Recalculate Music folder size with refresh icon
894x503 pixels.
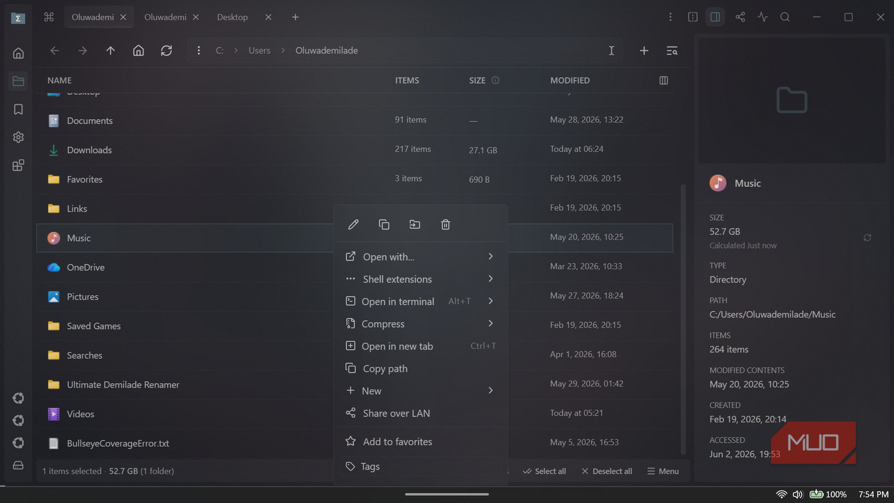coord(867,238)
